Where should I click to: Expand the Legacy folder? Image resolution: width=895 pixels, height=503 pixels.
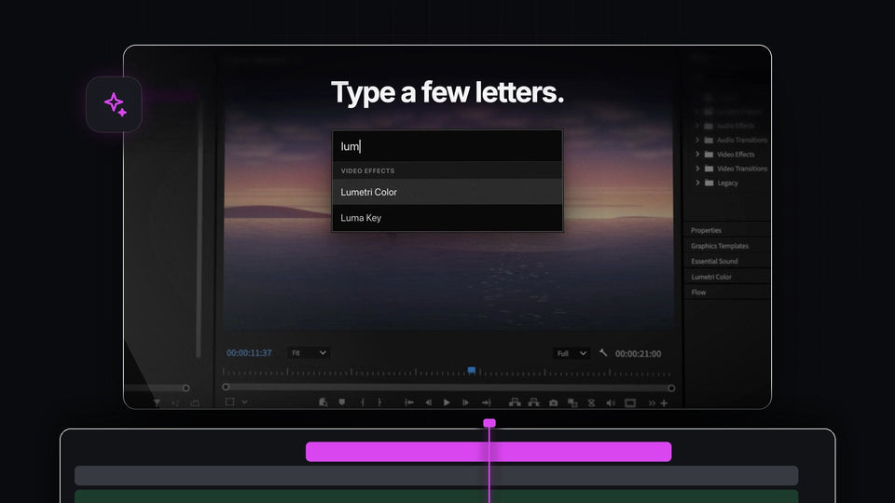point(697,183)
